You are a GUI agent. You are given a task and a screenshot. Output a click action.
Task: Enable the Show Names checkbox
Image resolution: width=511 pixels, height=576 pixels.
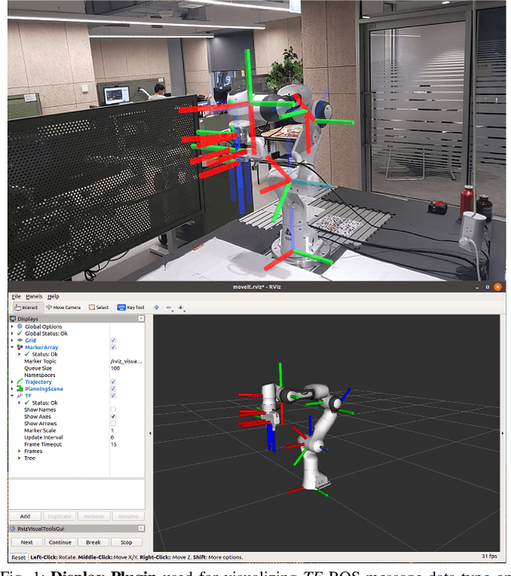coord(113,410)
